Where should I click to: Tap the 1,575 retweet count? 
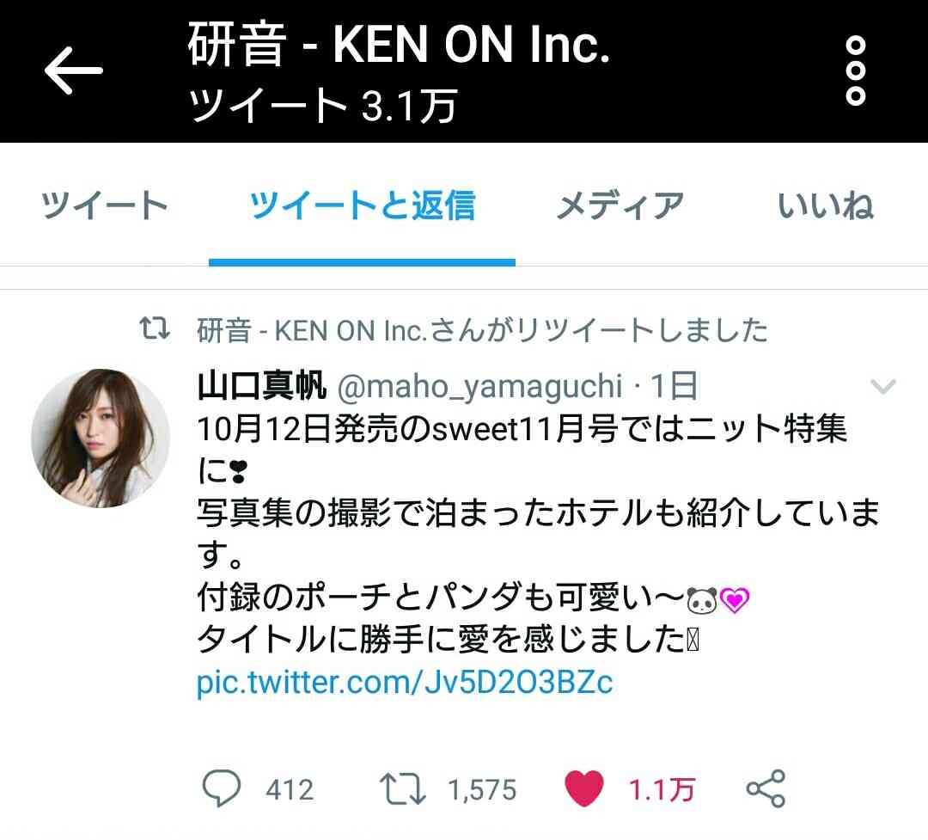(x=482, y=790)
